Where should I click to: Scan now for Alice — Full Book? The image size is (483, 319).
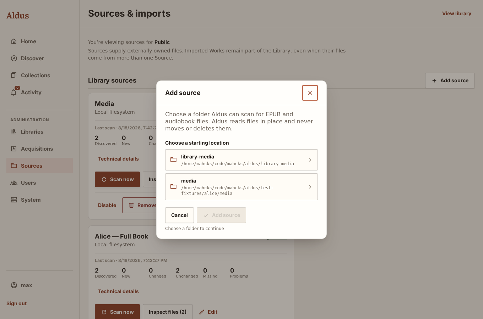(117, 312)
